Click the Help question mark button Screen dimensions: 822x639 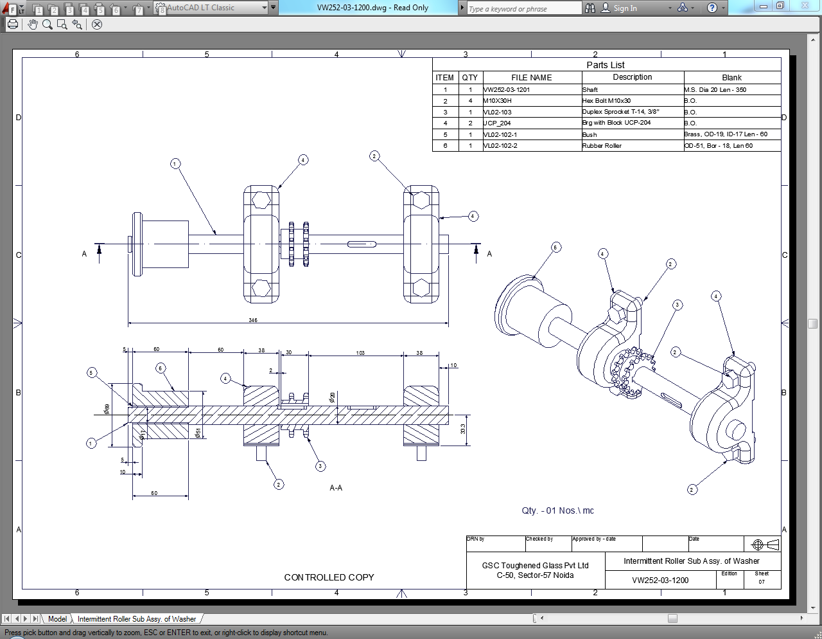(712, 8)
